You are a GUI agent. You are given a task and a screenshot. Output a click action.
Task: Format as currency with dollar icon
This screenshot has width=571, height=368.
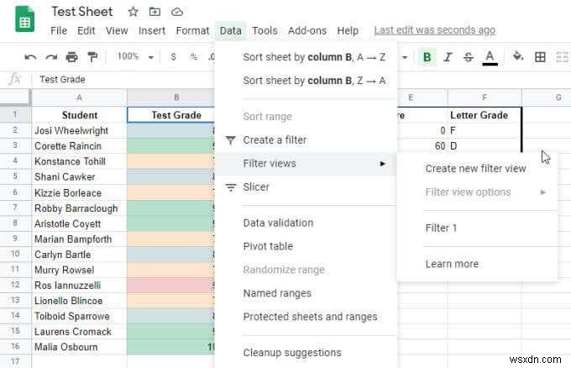pos(173,57)
